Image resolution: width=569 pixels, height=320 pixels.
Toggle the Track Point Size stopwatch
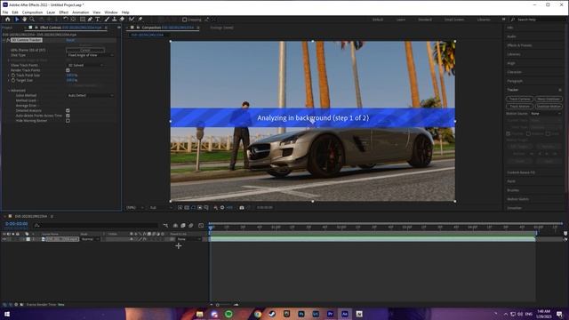pyautogui.click(x=13, y=76)
